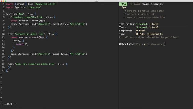The width and height of the screenshot is (193, 109).
Task: Click line number 9 in the gutter
Action: tap(4, 31)
